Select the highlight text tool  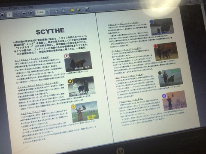pos(79,10)
